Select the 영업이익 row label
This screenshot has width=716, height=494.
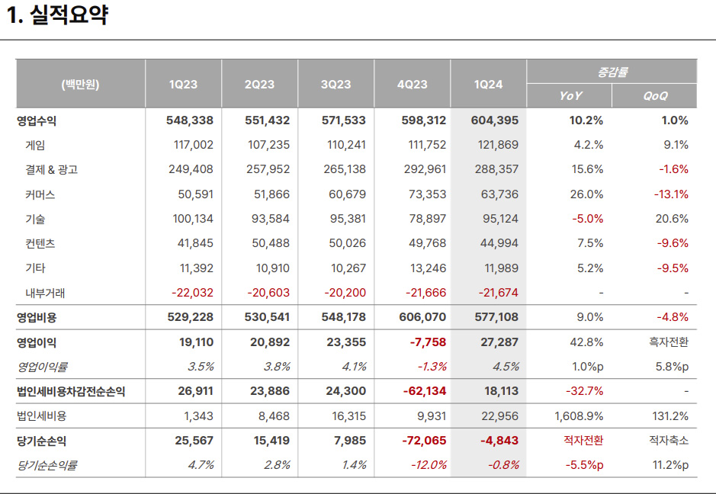click(37, 342)
